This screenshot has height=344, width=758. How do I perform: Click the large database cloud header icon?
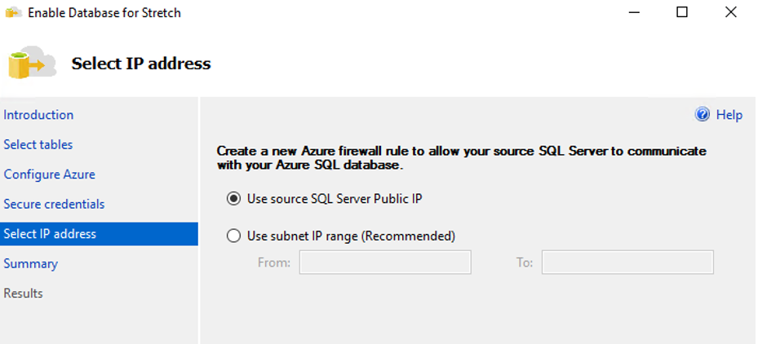pyautogui.click(x=31, y=64)
